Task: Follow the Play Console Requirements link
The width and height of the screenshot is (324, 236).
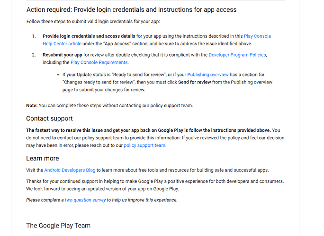Action: (x=99, y=62)
